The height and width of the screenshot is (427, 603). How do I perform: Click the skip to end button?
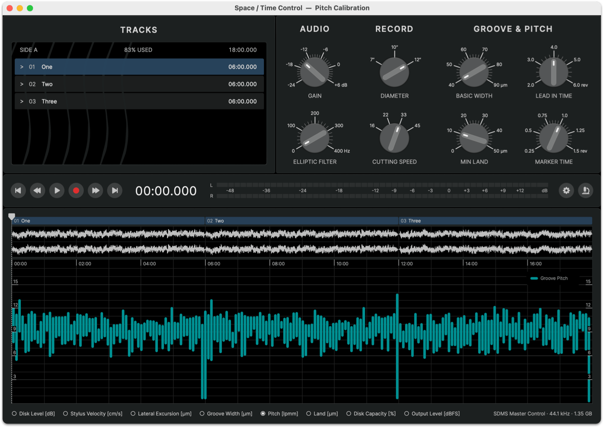point(115,190)
